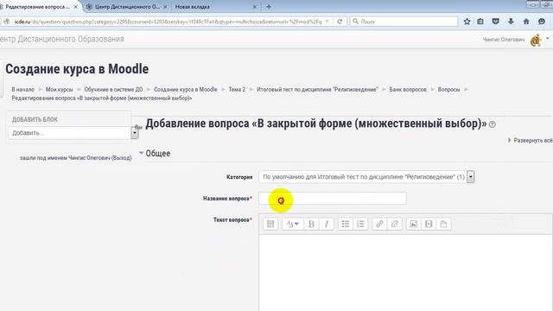Open Центр Дистанционного Образования site header

61,39
